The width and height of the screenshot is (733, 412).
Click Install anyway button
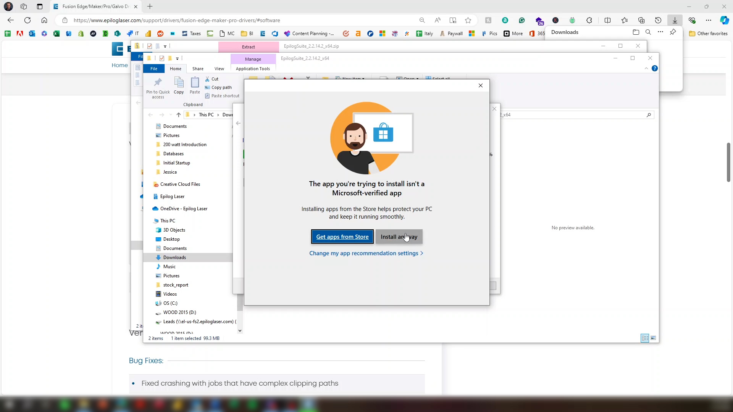399,237
